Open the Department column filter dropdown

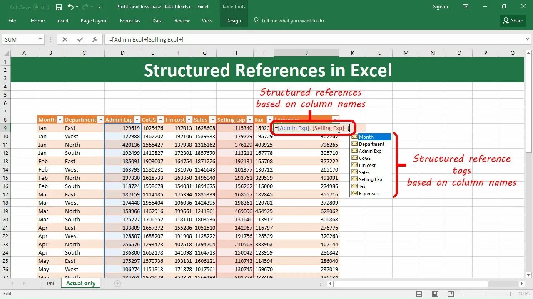[100, 120]
